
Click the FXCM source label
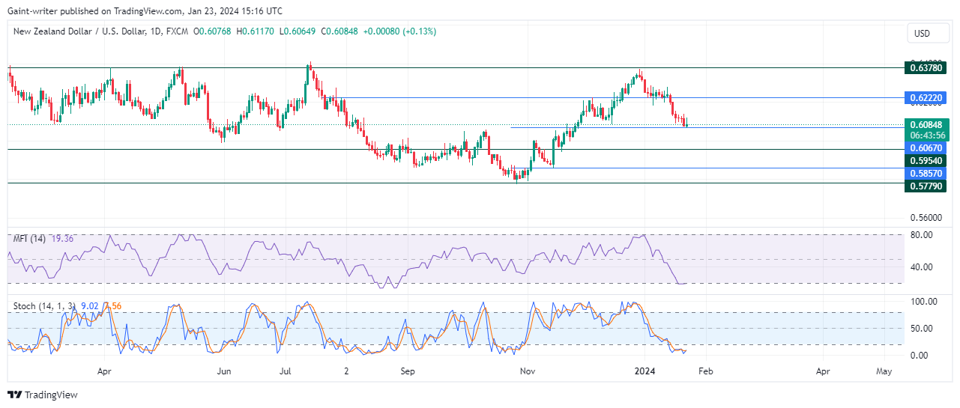click(177, 31)
